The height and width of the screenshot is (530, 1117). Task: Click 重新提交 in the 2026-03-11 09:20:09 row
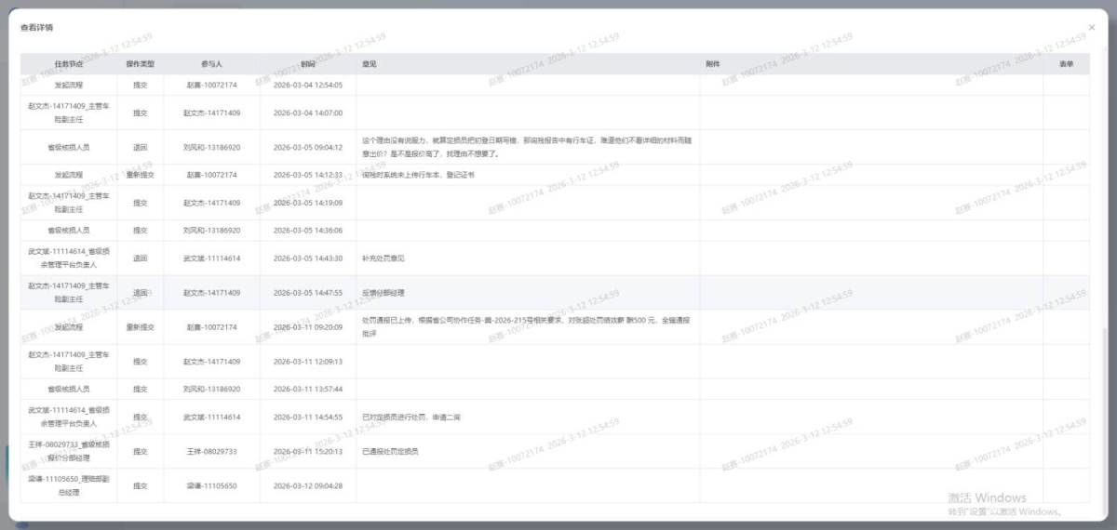click(x=140, y=327)
